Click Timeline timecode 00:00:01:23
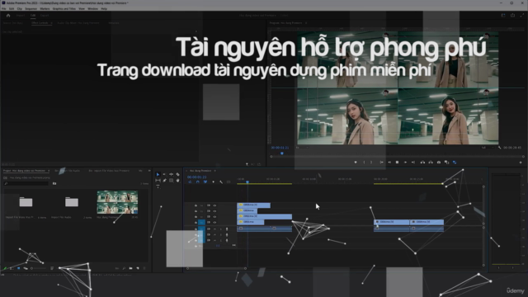This screenshot has width=528, height=297. 197,177
